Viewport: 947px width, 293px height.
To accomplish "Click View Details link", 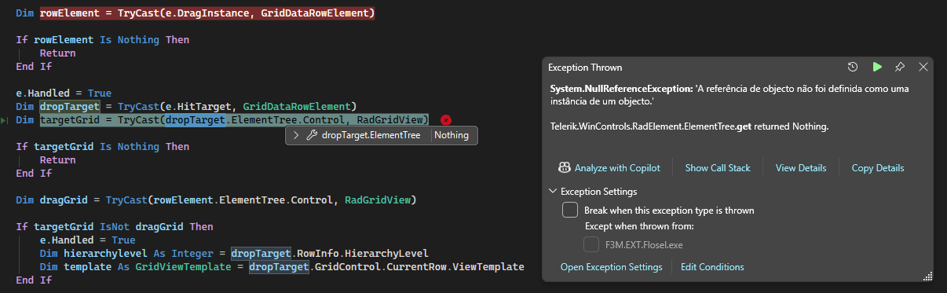I will (x=801, y=168).
